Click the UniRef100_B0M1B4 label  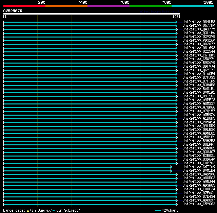point(199,171)
